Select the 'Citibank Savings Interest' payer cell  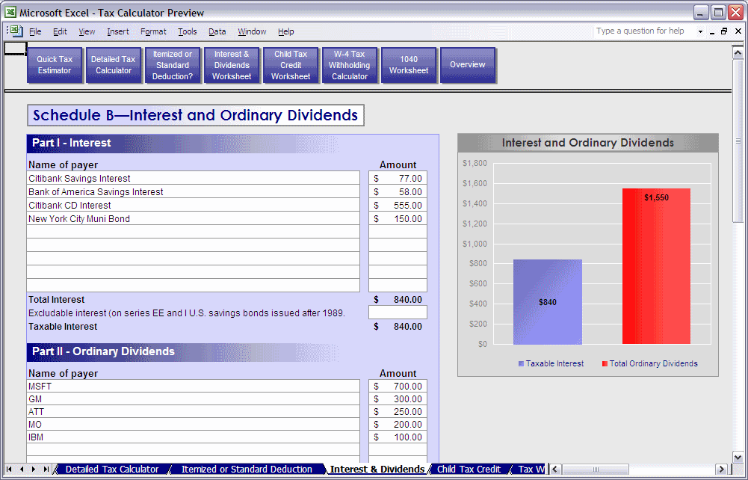(x=194, y=178)
